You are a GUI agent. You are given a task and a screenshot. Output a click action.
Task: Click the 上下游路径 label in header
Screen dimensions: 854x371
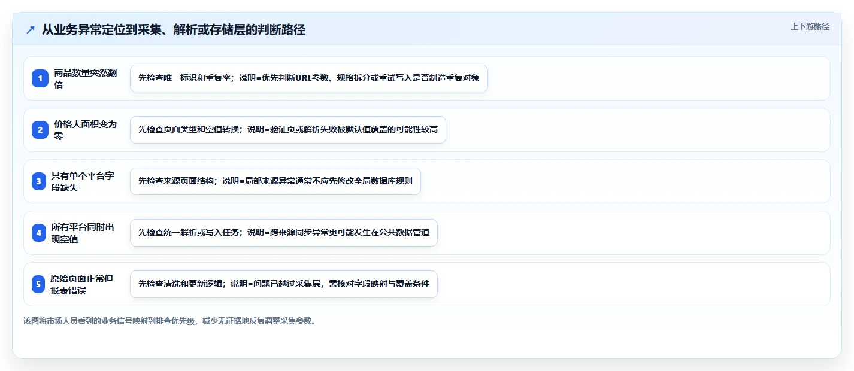810,26
